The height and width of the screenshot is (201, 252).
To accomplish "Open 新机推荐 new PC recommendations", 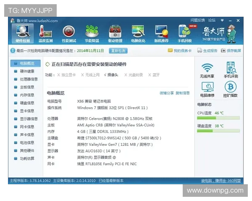I will click(161, 33).
